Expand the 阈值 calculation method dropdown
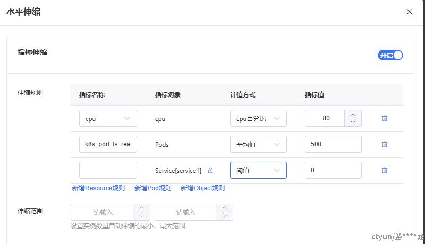 coord(258,170)
